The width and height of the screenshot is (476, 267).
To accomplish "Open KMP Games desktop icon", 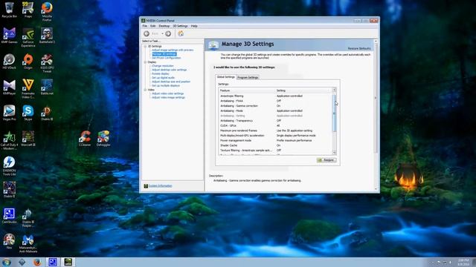I will 9,36.
